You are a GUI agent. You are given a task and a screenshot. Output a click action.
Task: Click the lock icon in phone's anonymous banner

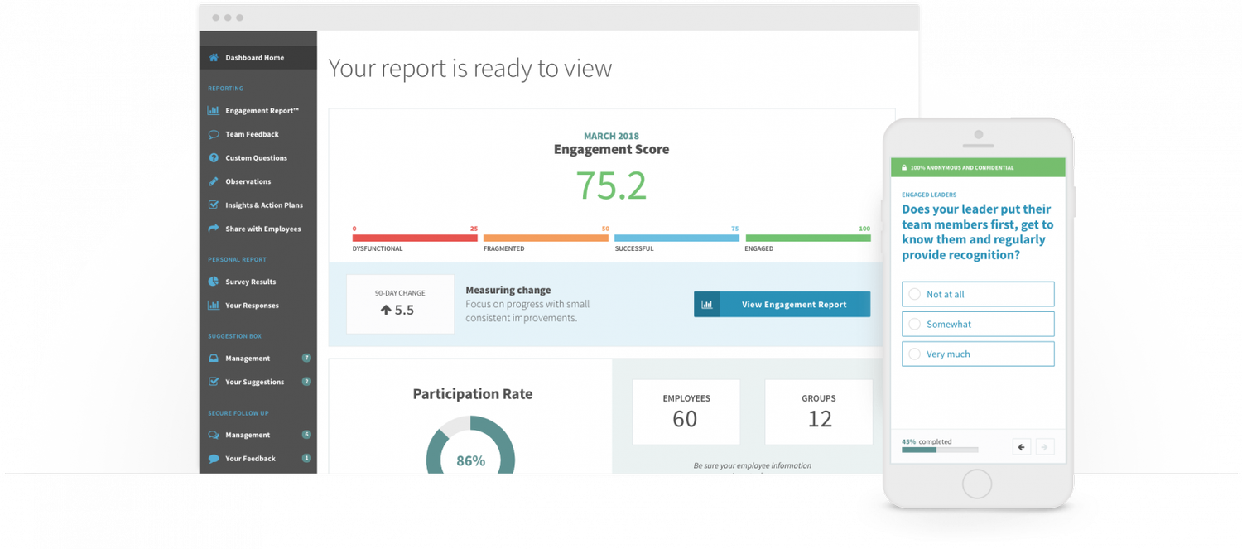[904, 168]
